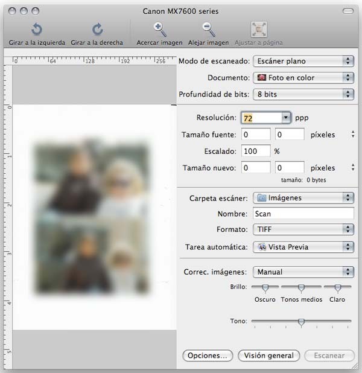Click the green zoom window button
The image size is (362, 373).
pyautogui.click(x=36, y=11)
